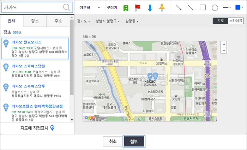Open the line thickness dropdown

point(227,7)
